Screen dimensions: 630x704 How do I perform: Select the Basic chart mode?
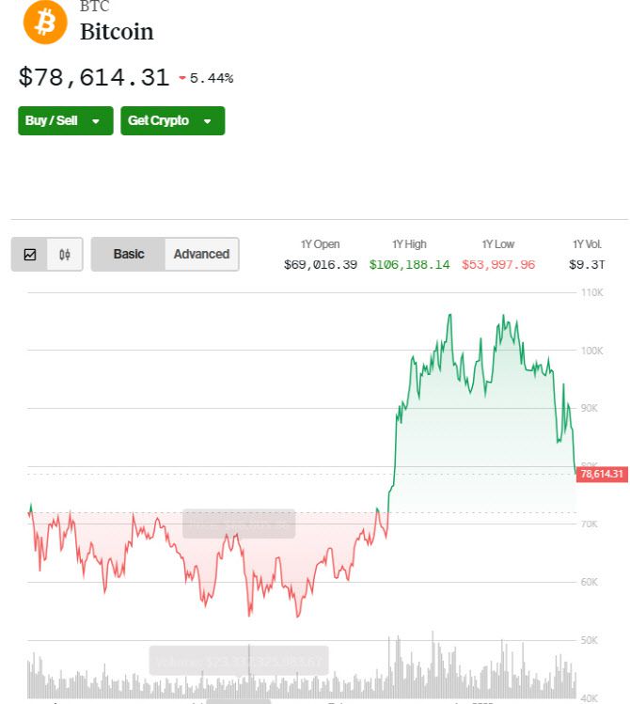(129, 254)
